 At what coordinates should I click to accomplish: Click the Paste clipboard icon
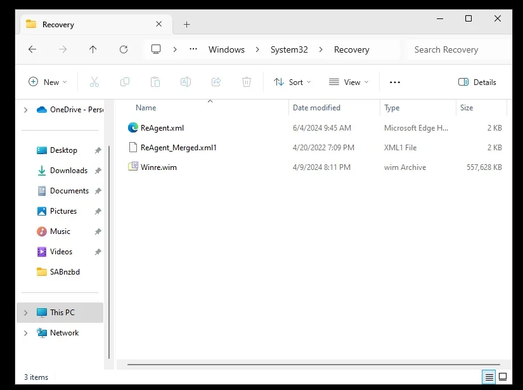155,82
